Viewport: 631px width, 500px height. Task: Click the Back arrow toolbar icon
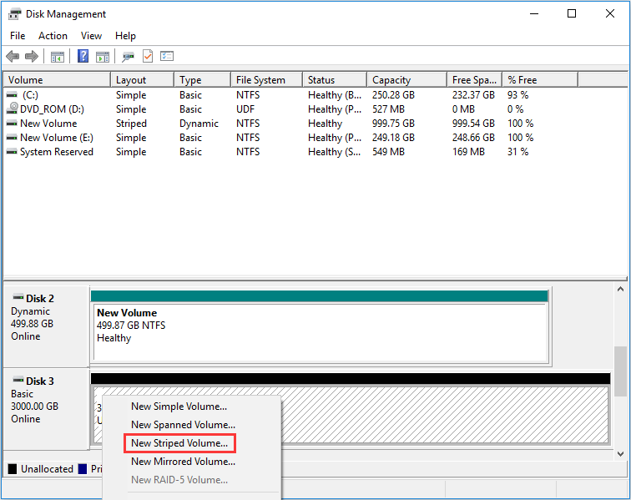(13, 56)
